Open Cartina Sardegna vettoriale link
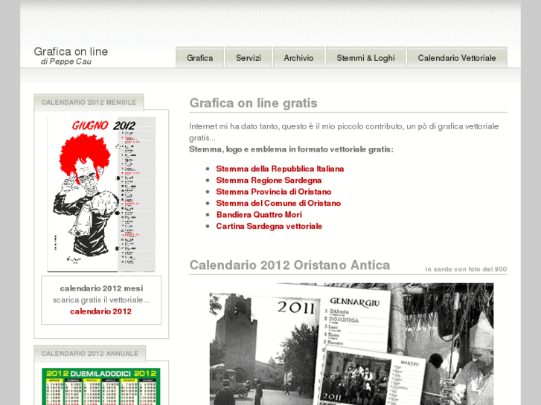Image resolution: width=541 pixels, height=405 pixels. tap(269, 226)
